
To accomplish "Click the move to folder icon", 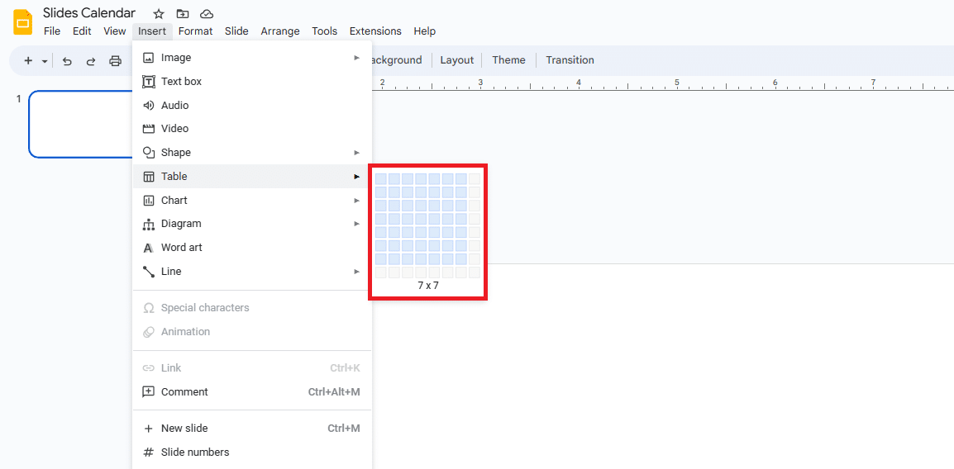I will coord(183,14).
